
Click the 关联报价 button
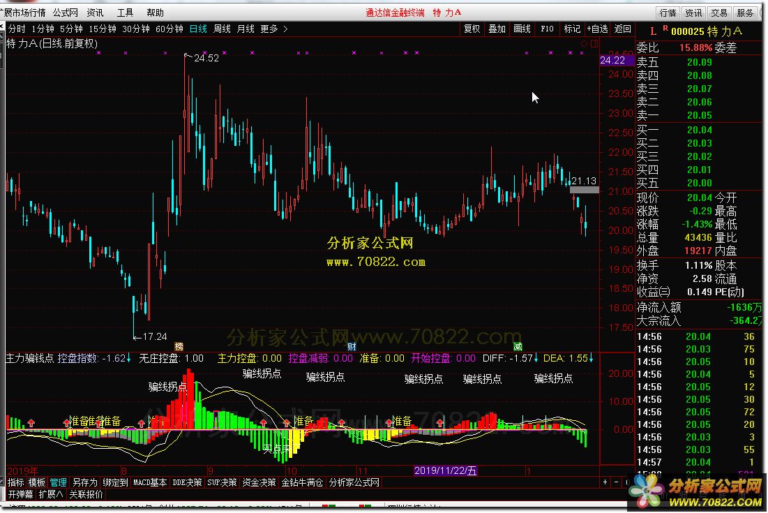pos(86,494)
